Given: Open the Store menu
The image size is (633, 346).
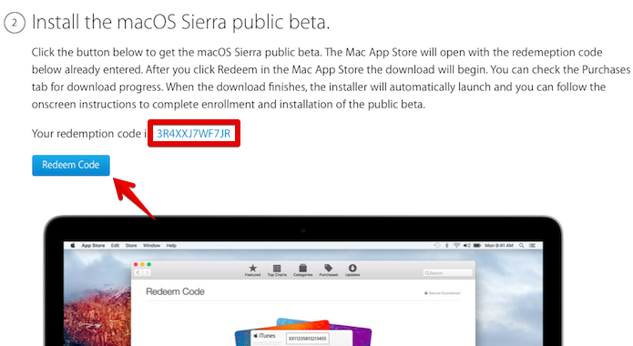Looking at the screenshot, I should 131,246.
